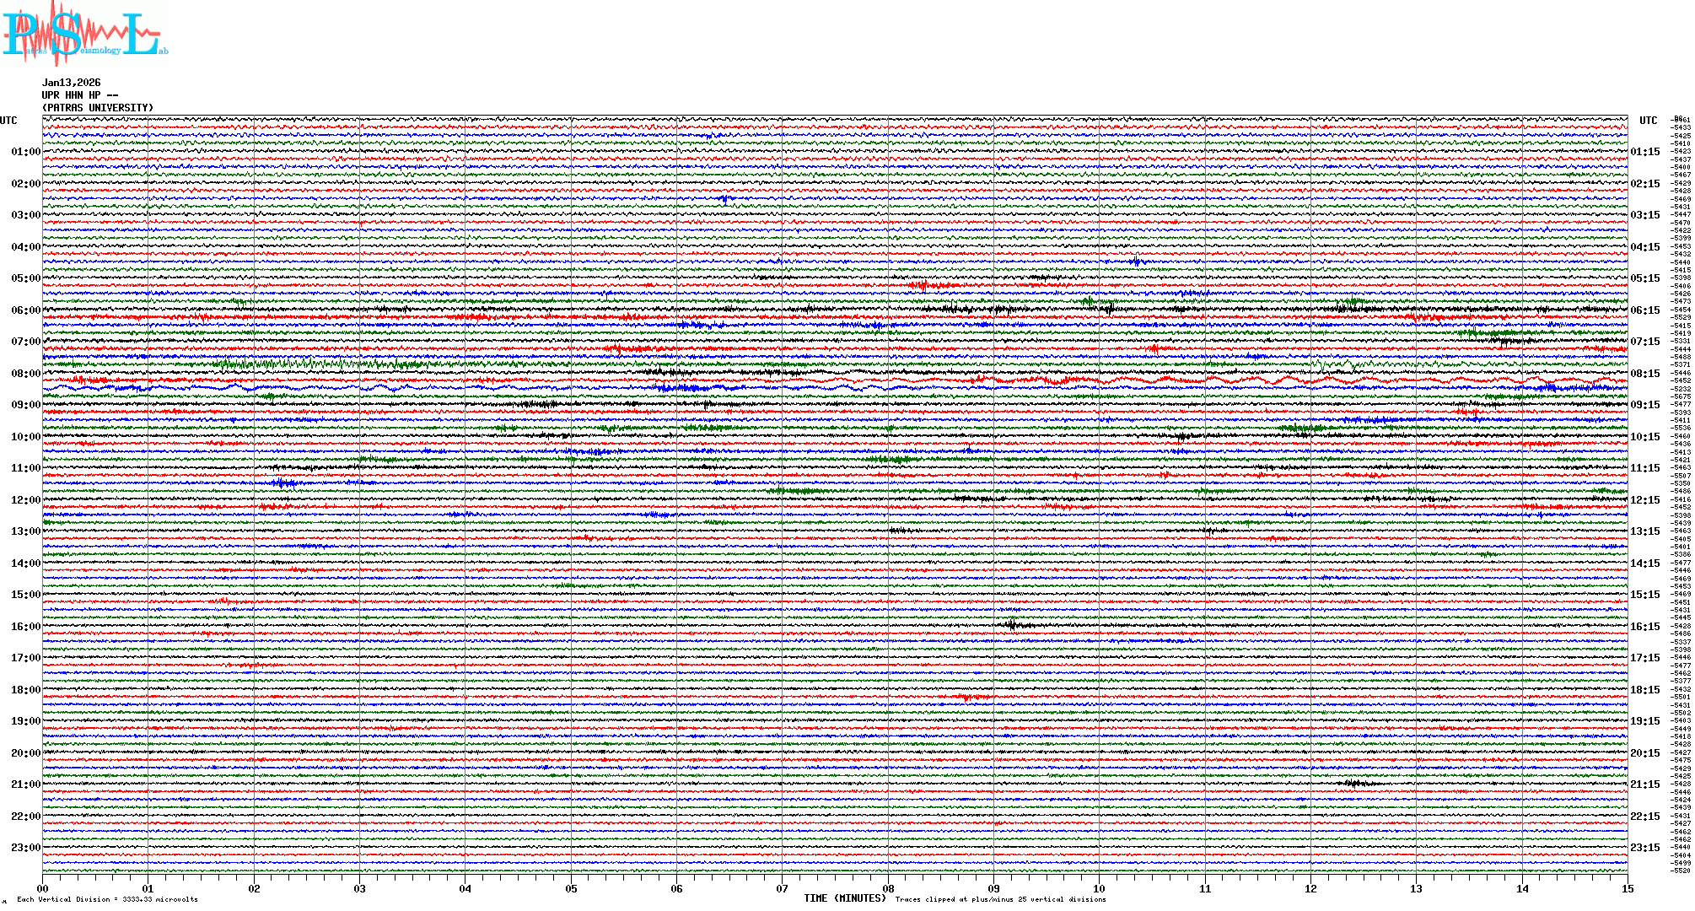Click the Jan13,2026 date label
This screenshot has height=911, width=1695.
72,83
